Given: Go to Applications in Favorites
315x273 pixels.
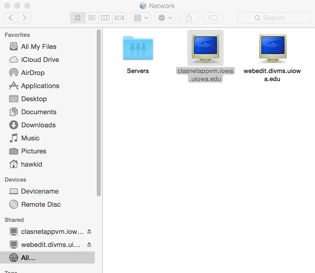Looking at the screenshot, I should point(40,86).
